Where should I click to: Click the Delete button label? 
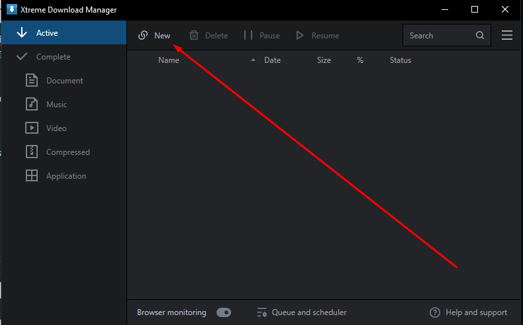tap(216, 36)
